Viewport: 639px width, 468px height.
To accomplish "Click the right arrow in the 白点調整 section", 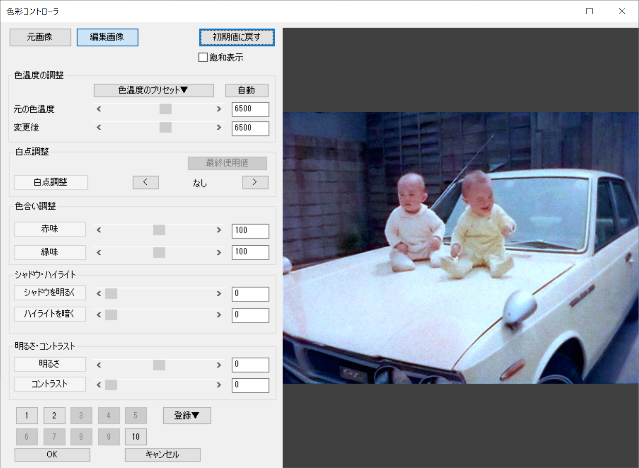I will pos(255,182).
